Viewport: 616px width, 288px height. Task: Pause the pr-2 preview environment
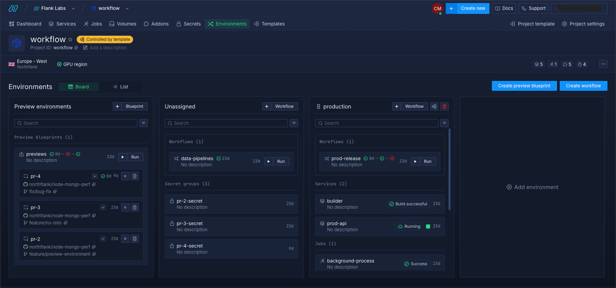[x=125, y=239]
